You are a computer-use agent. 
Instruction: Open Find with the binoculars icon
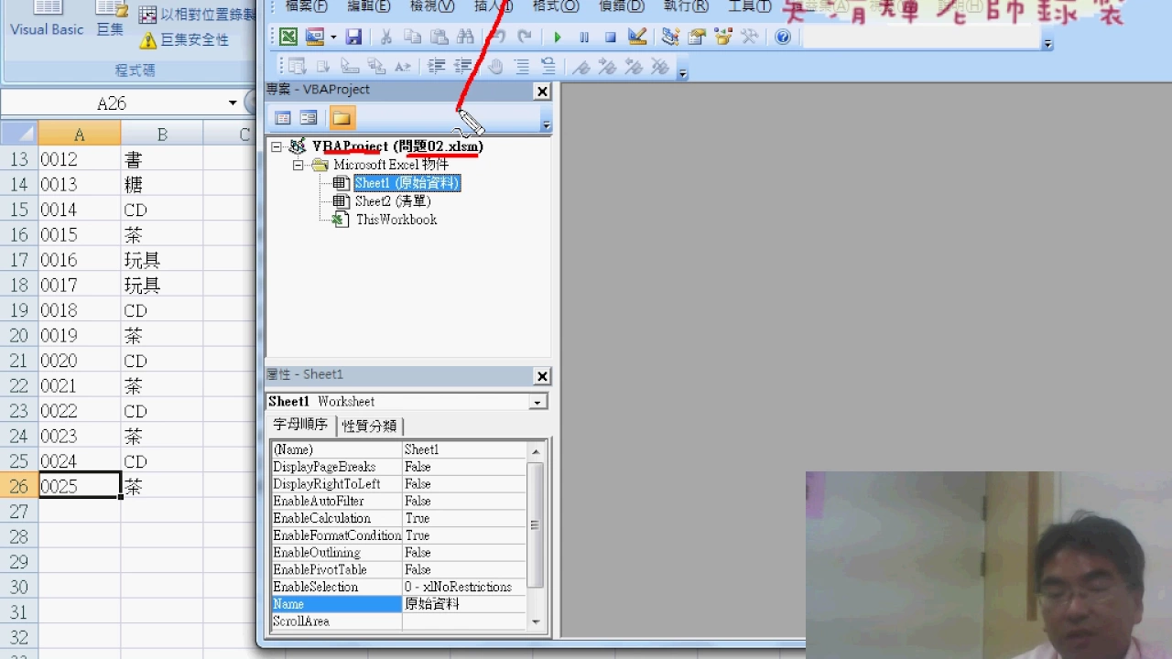click(466, 37)
